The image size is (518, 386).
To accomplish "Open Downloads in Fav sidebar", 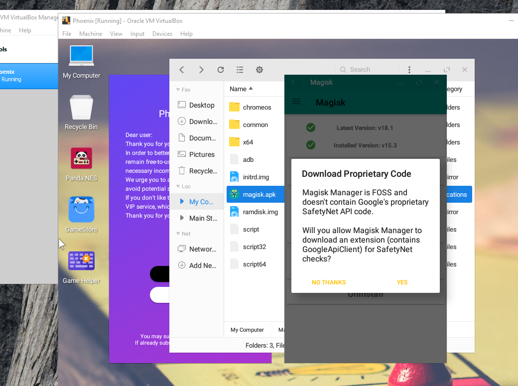I will coord(197,122).
